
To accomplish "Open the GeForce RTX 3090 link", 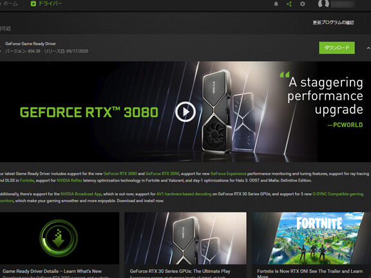I will click(x=162, y=174).
